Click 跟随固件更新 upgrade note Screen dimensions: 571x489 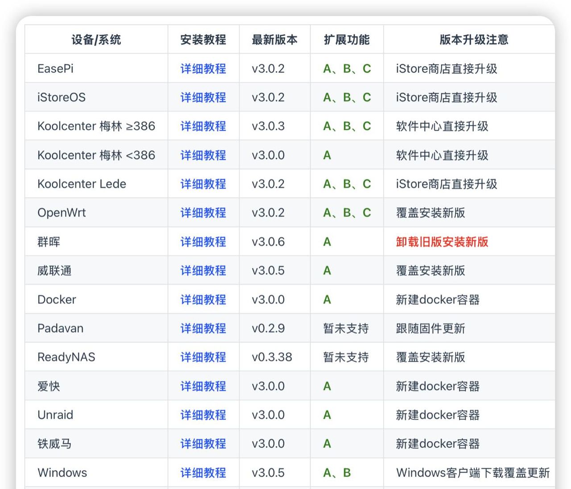click(x=430, y=328)
